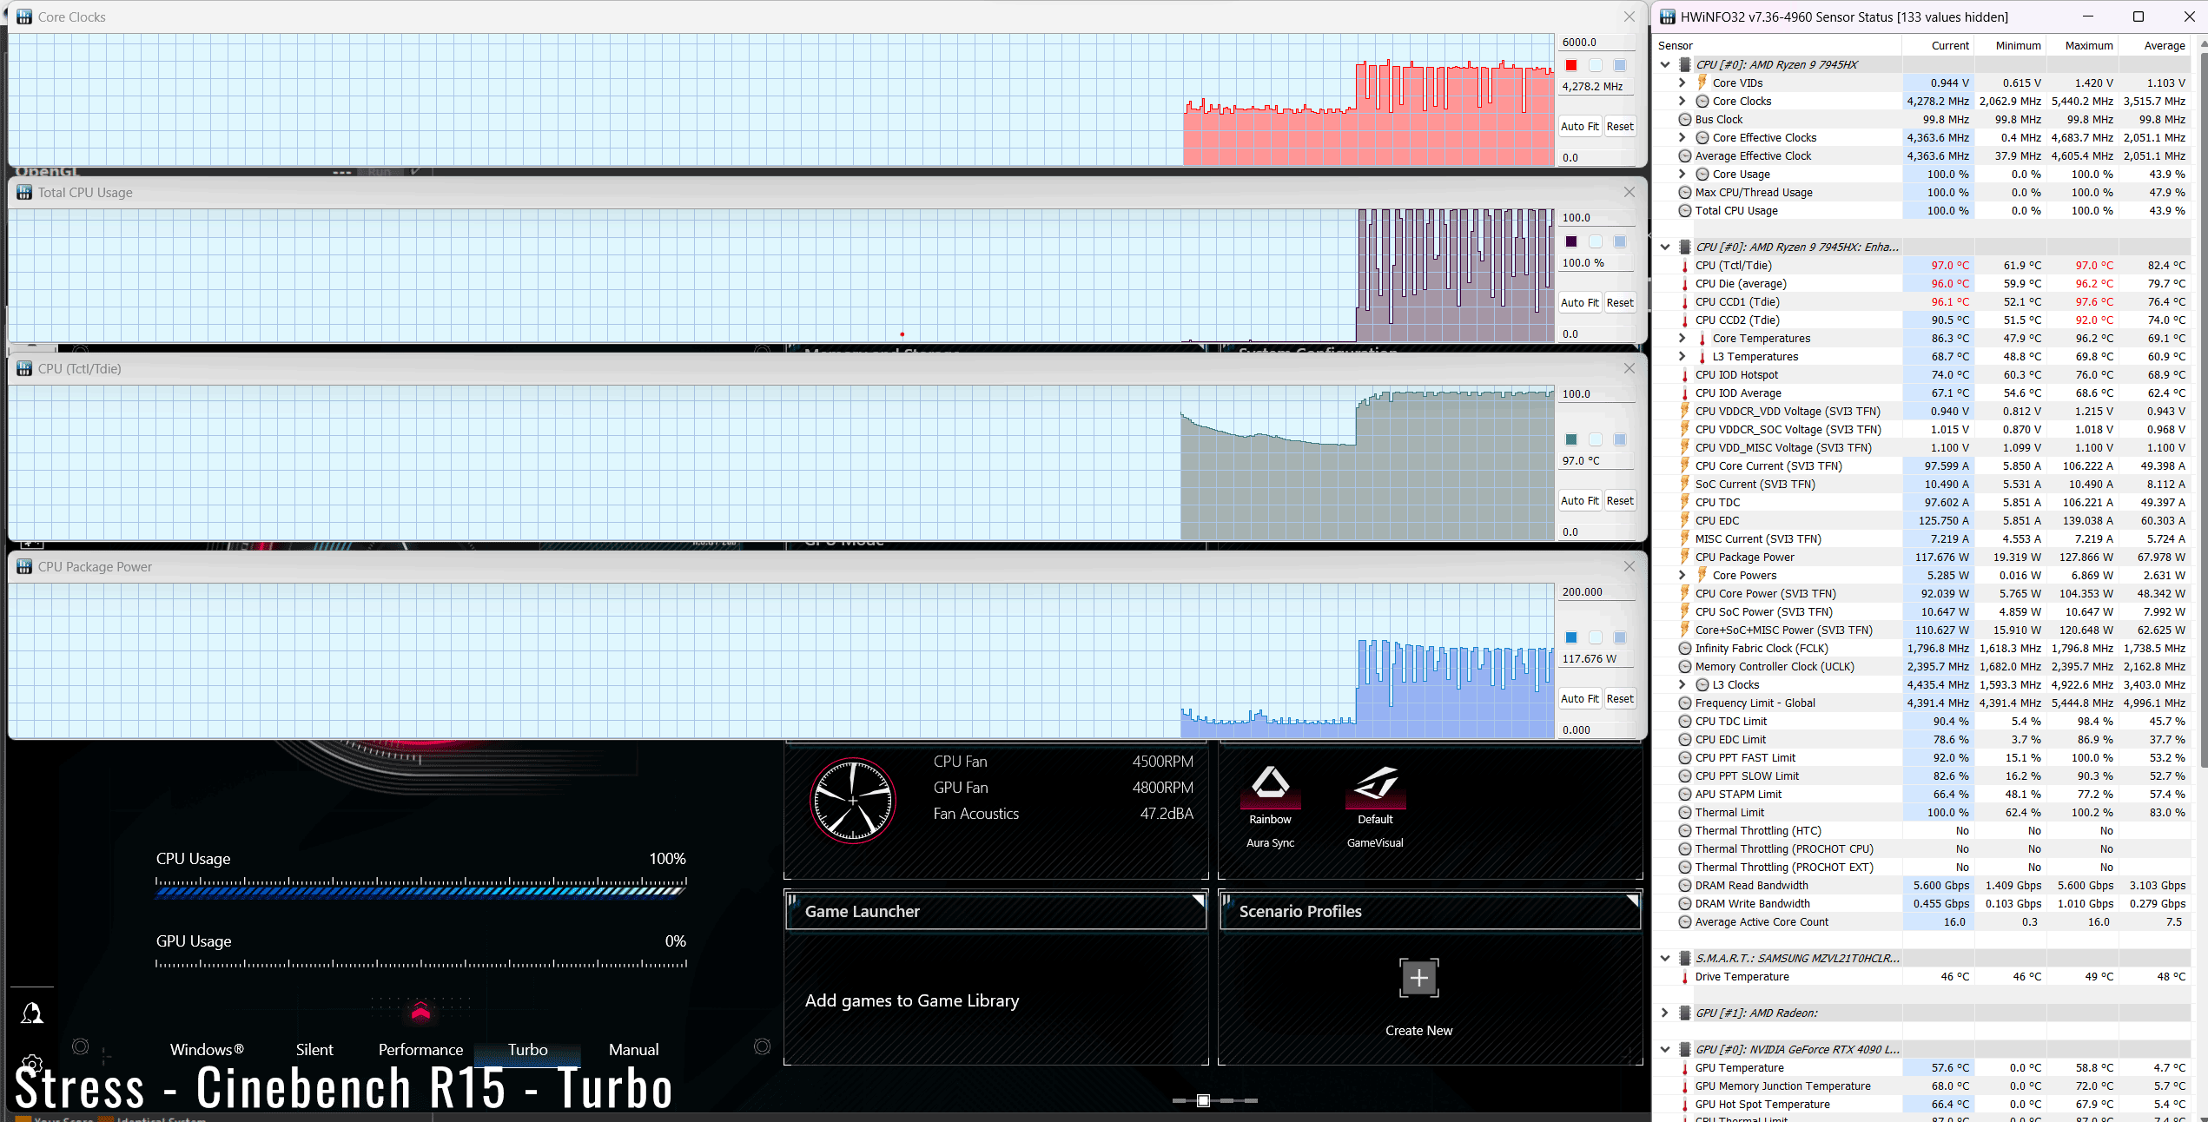Collapse the S.M.A.R.T. Samsung drive group

click(1665, 959)
